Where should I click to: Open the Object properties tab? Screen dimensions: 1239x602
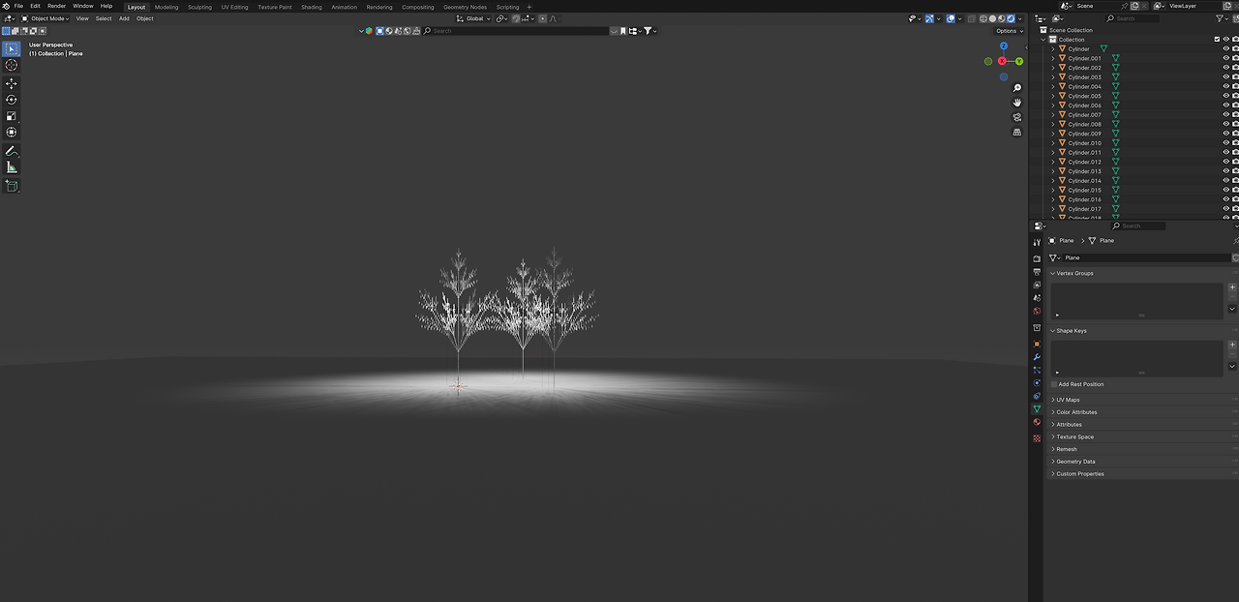1037,345
